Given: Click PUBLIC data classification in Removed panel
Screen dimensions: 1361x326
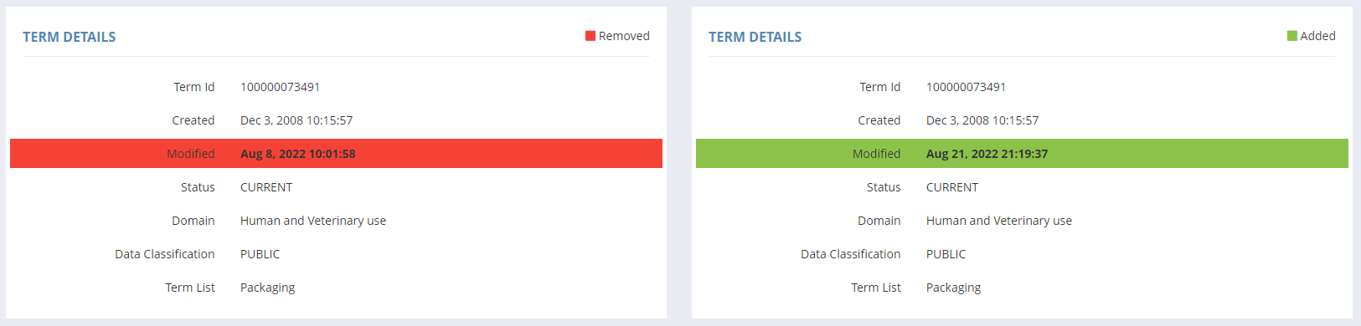Looking at the screenshot, I should point(260,254).
